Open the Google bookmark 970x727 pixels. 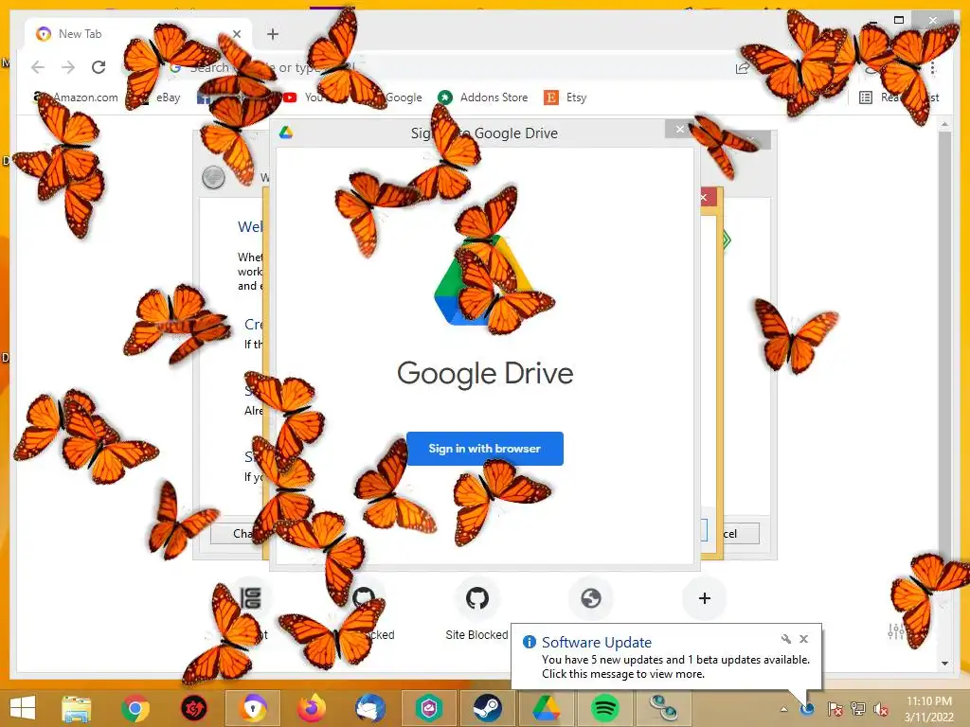[404, 98]
